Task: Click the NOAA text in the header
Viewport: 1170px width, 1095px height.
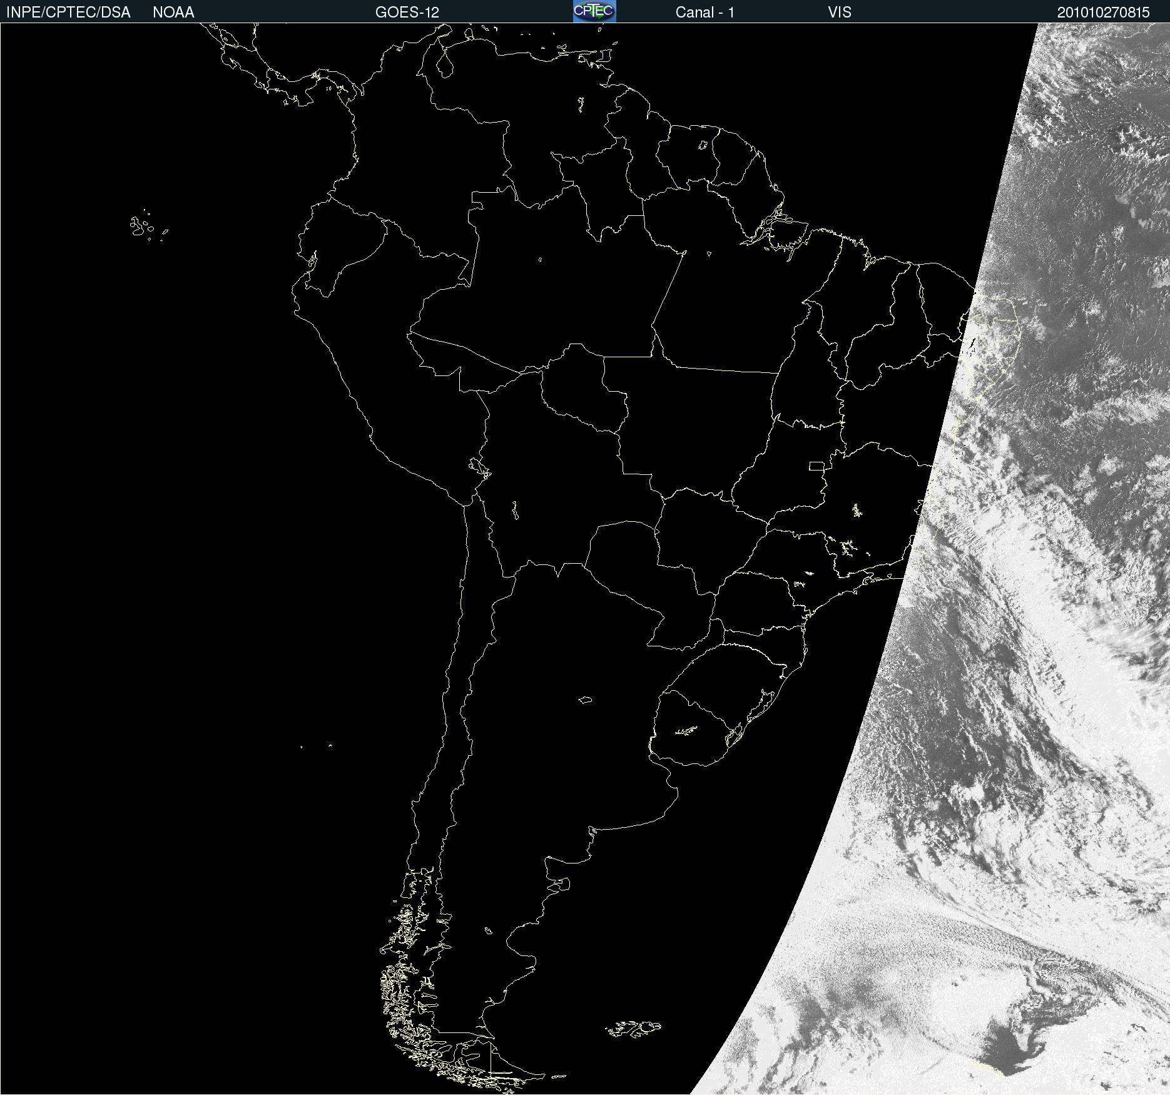Action: coord(173,13)
